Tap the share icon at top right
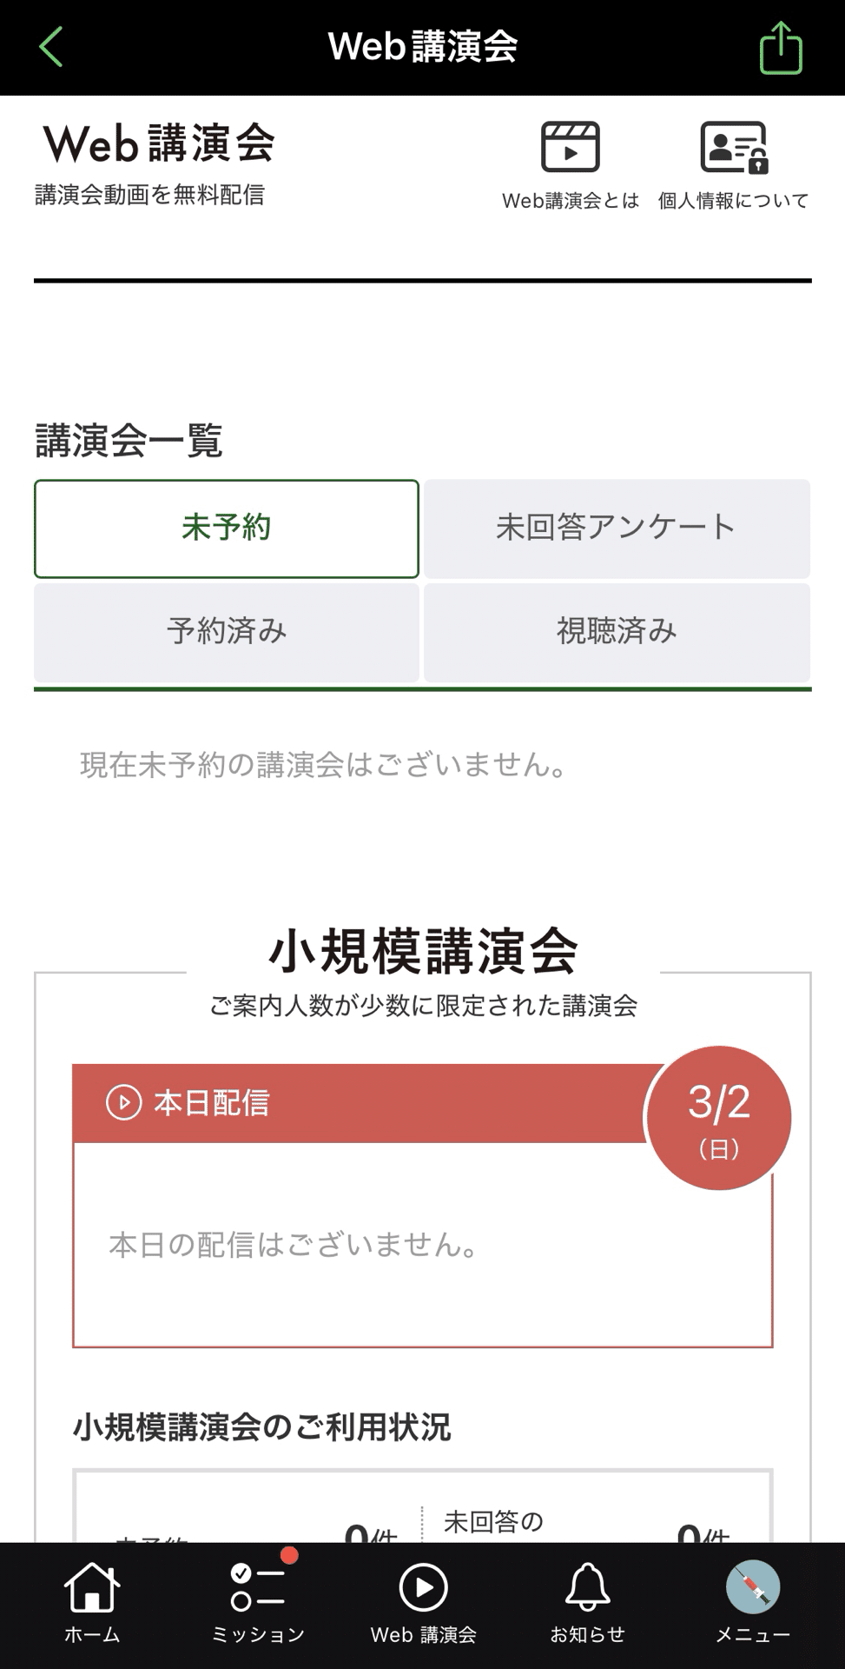The image size is (845, 1669). pos(781,48)
